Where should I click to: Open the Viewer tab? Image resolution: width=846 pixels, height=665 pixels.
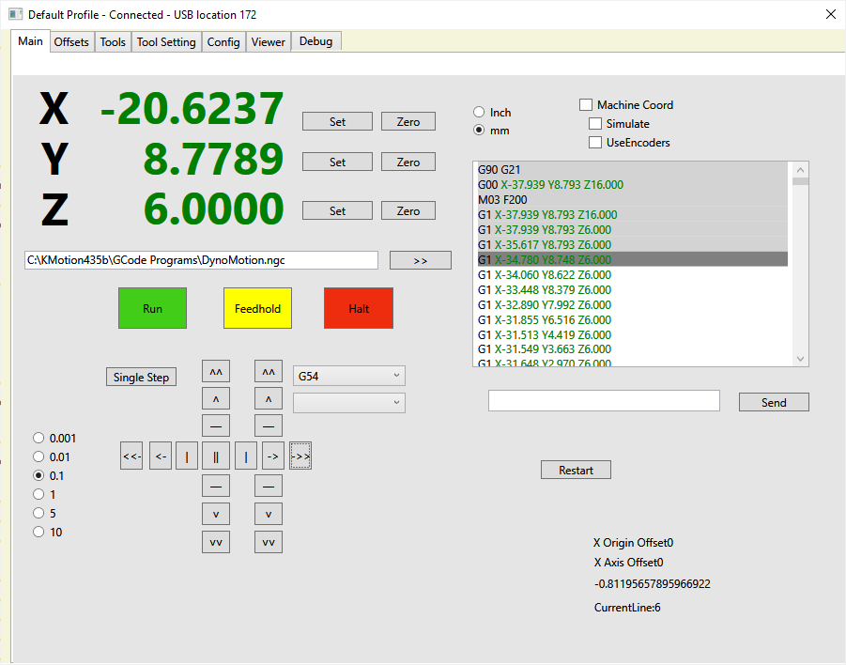coord(268,42)
